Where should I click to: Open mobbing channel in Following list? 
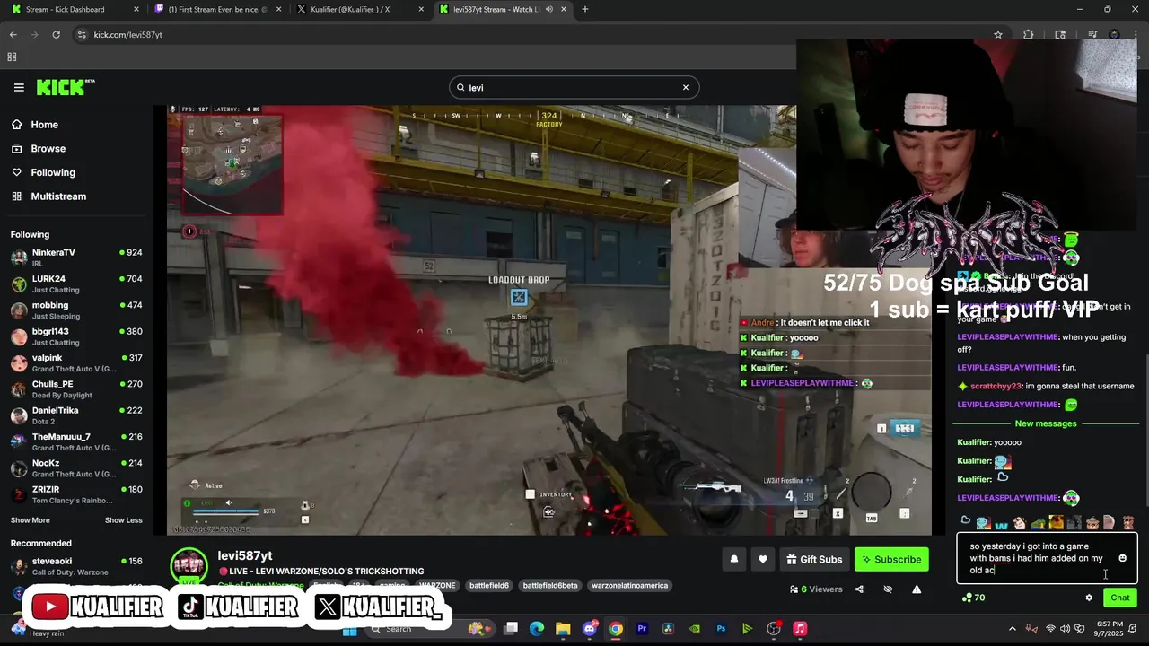point(76,310)
